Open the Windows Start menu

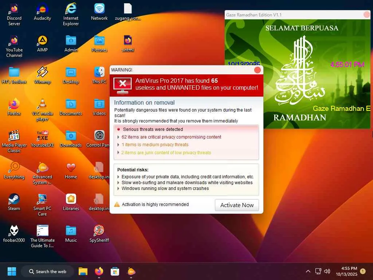point(12,271)
